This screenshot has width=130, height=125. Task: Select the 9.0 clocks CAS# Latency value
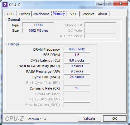pyautogui.click(x=77, y=60)
